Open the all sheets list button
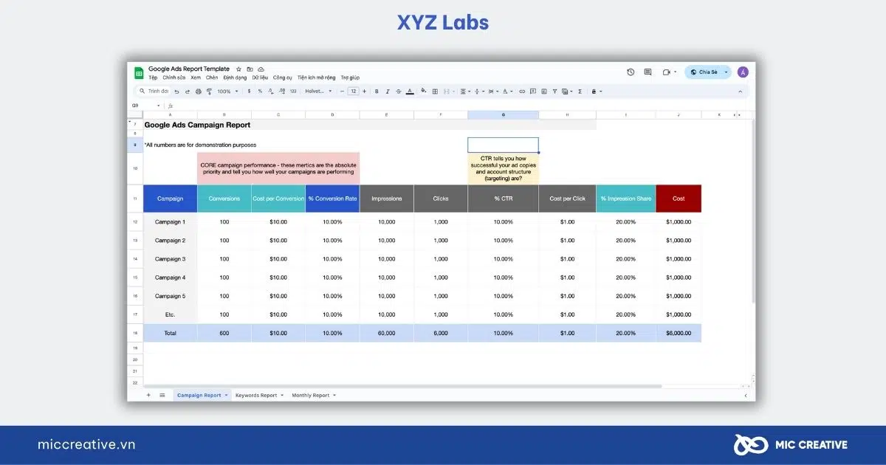886x465 pixels. 162,396
